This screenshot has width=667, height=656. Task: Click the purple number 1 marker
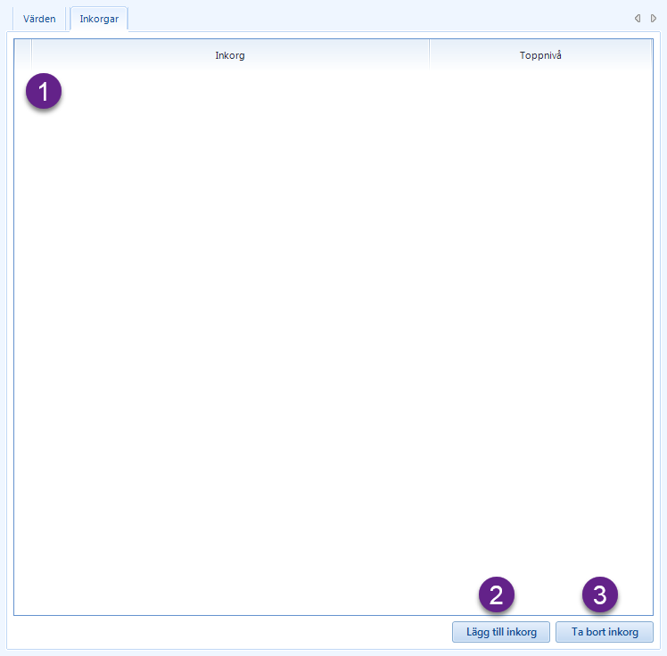click(44, 91)
